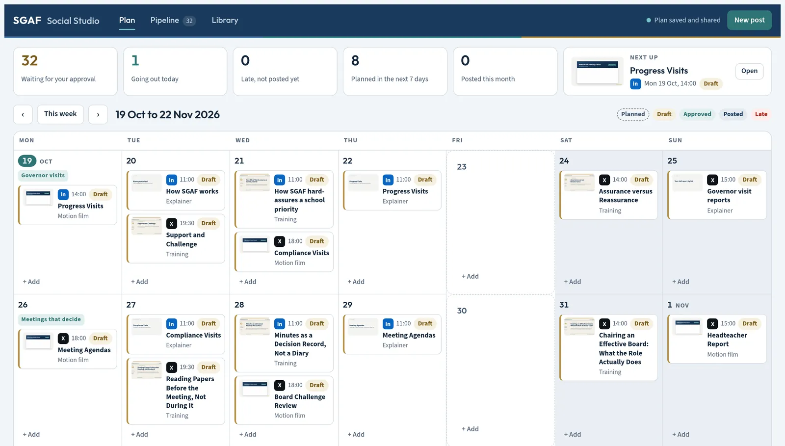The image size is (785, 446).
Task: Click X icon on Reading Papers Before the Meeting card
Action: pos(171,367)
